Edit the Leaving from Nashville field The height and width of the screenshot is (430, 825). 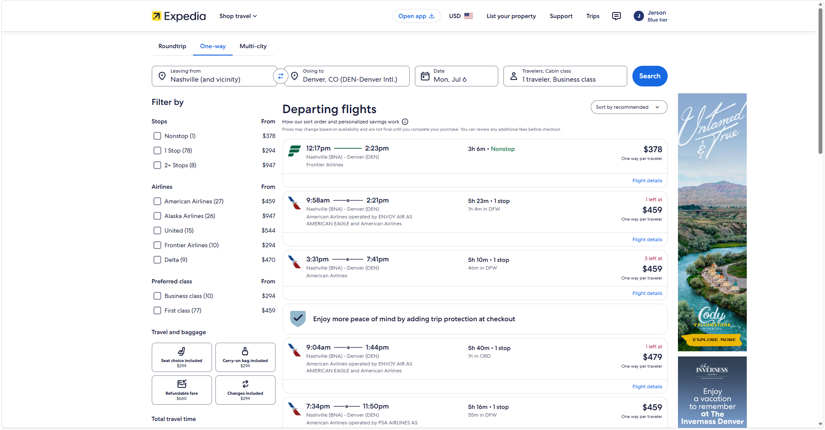[215, 76]
